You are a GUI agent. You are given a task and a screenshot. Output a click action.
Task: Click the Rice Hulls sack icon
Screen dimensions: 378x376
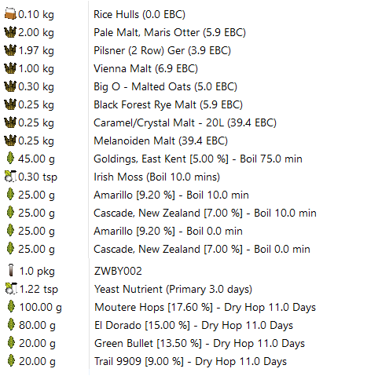click(10, 14)
